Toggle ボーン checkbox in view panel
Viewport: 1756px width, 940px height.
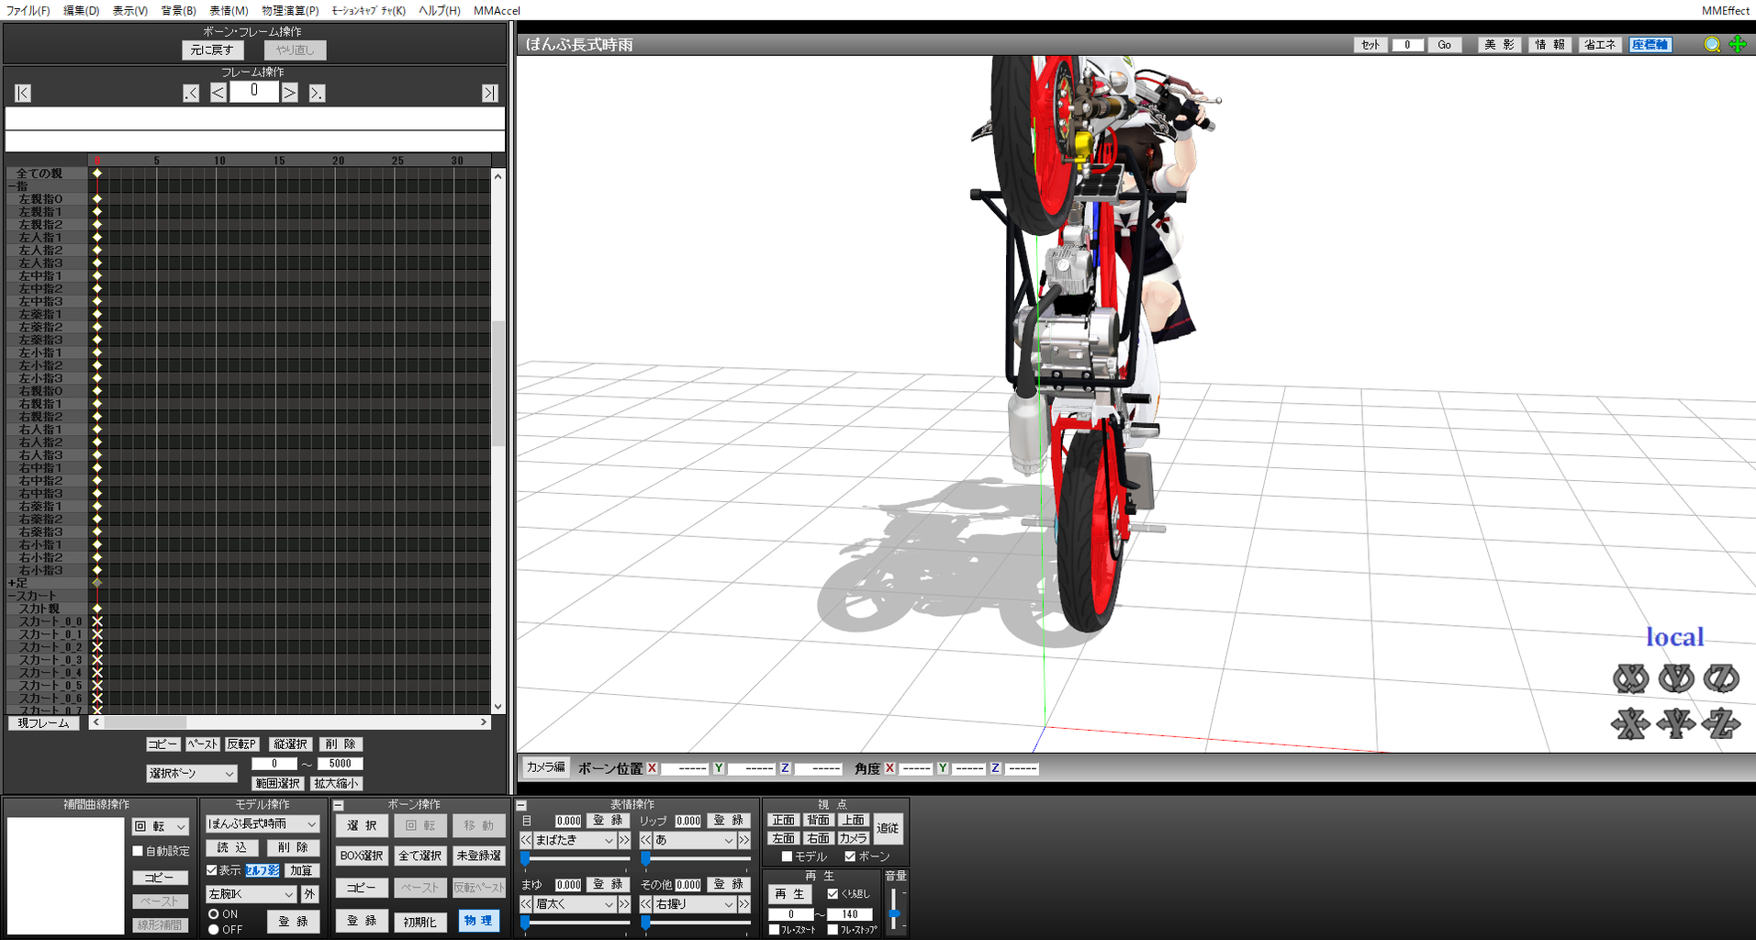pos(850,856)
